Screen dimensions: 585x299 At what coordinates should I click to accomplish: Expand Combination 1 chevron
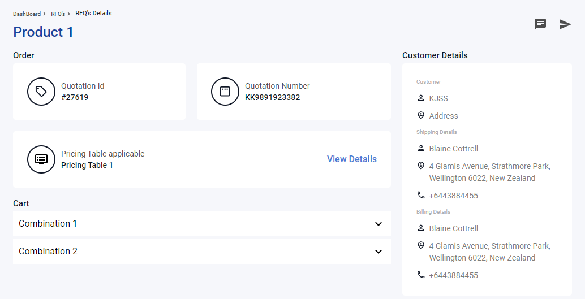pos(378,224)
